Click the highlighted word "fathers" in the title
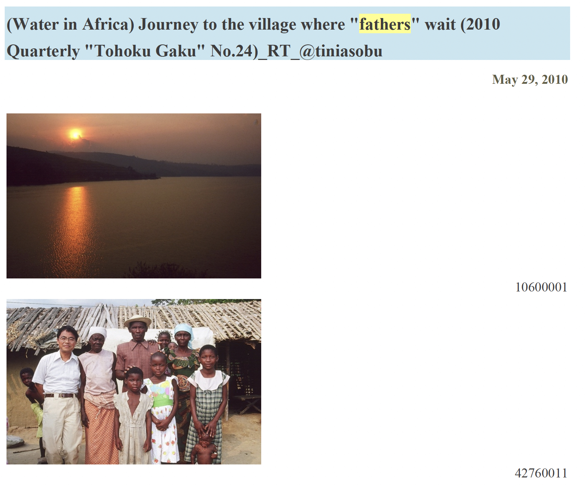The image size is (586, 489). (385, 25)
